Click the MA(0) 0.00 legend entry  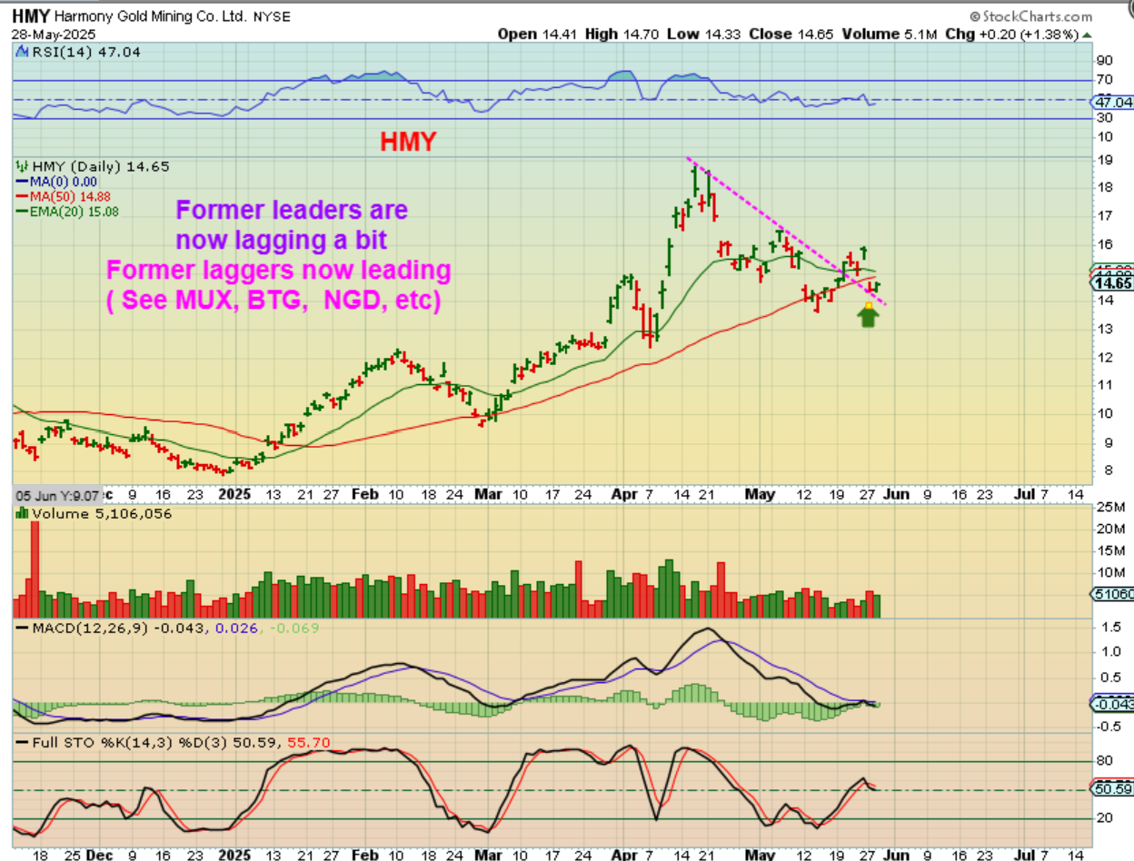click(x=56, y=182)
